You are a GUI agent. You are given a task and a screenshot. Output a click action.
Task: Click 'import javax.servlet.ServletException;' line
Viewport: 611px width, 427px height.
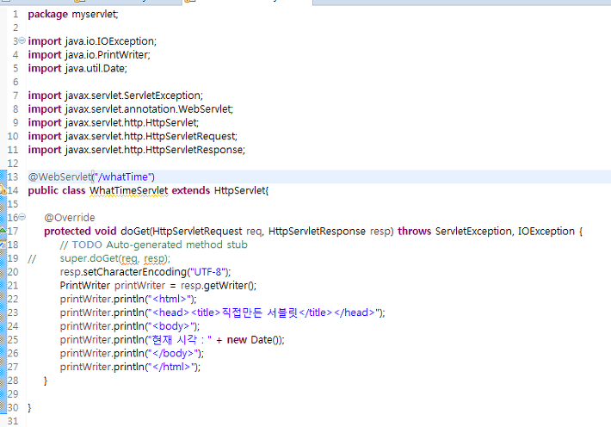pos(115,96)
